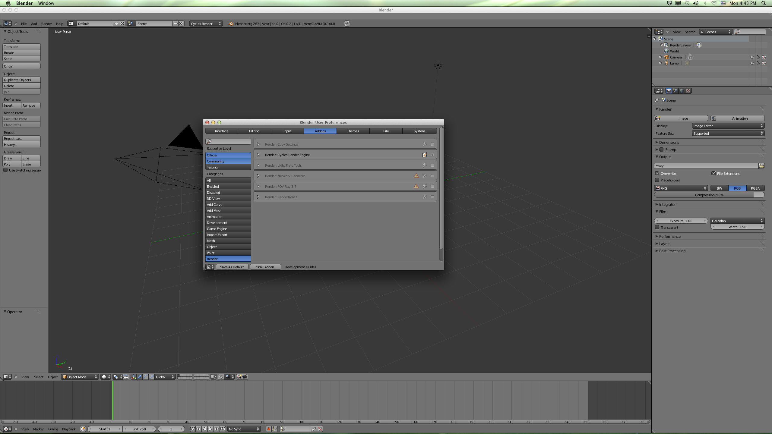The width and height of the screenshot is (772, 434).
Task: Click warning icon on Network Renderer addon
Action: click(x=416, y=176)
